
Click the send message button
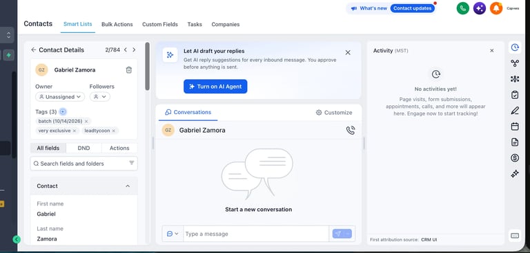click(x=342, y=234)
